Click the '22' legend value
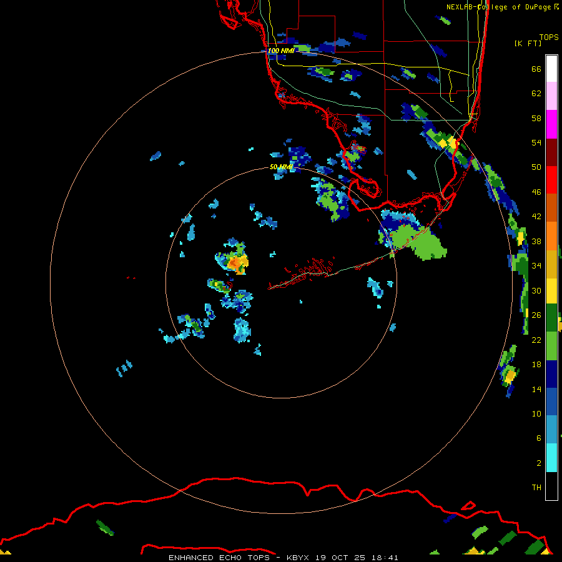The image size is (562, 562). [536, 340]
